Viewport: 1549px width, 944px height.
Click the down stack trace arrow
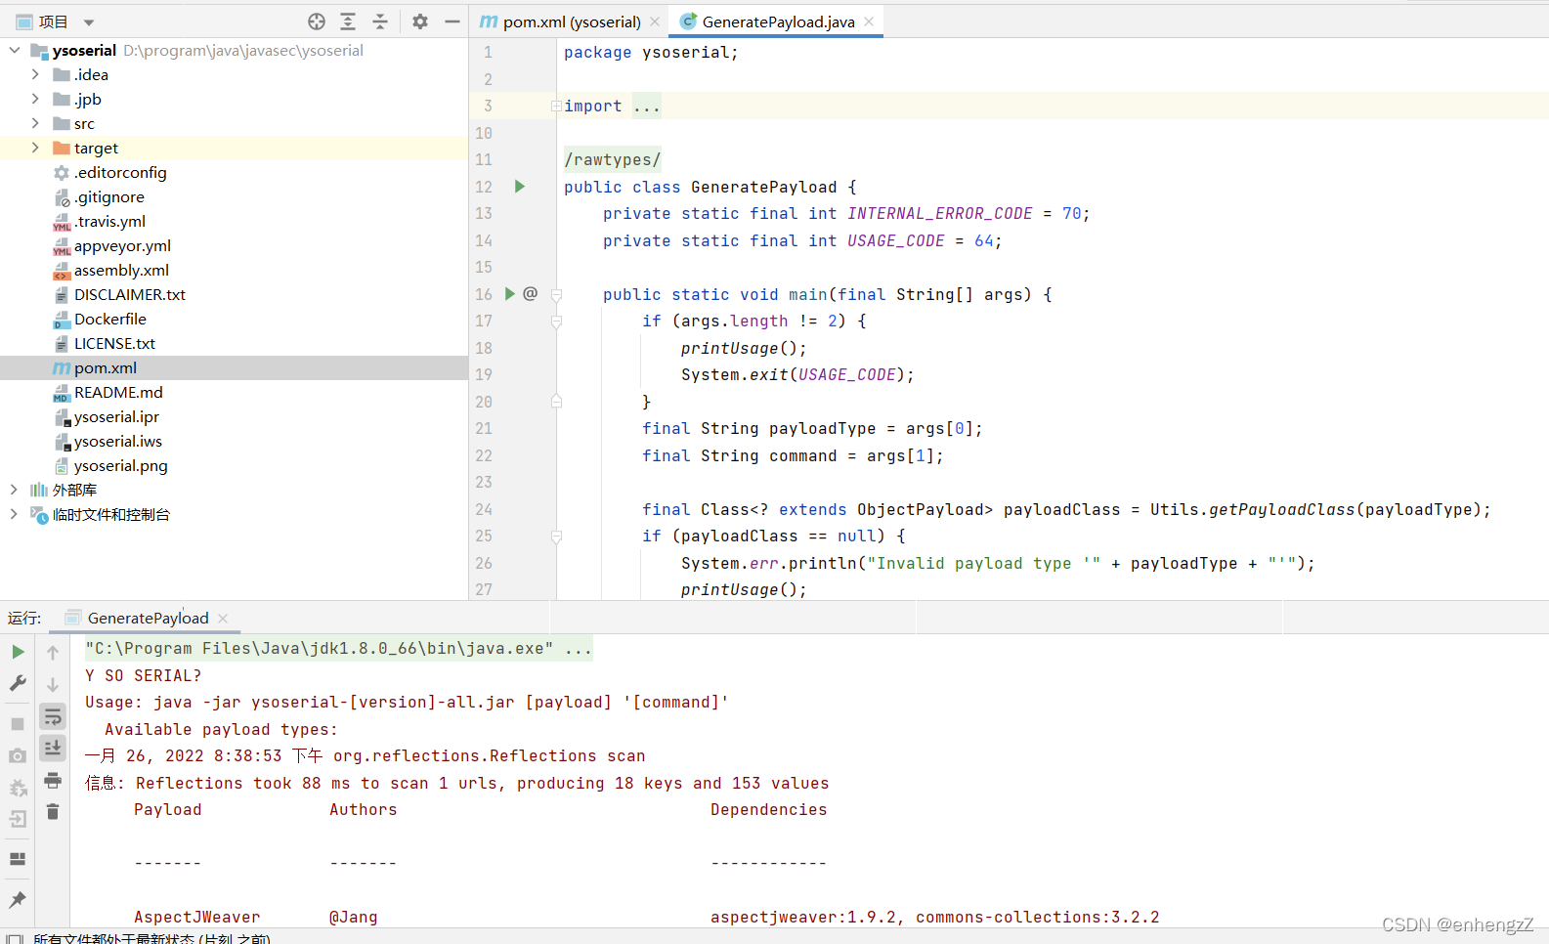53,684
